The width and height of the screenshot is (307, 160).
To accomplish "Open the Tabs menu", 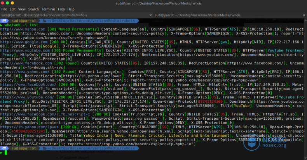I will (61, 9).
